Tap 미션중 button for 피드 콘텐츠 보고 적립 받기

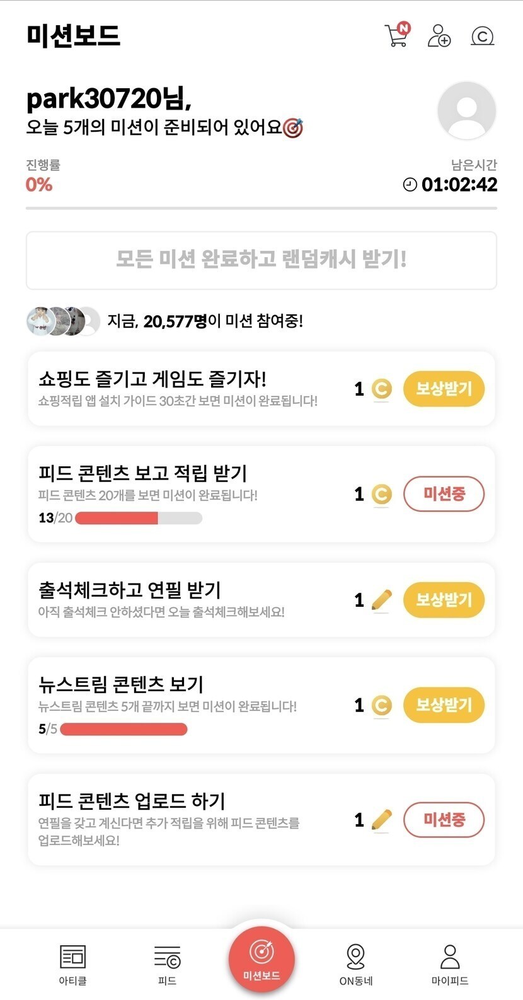pyautogui.click(x=444, y=494)
